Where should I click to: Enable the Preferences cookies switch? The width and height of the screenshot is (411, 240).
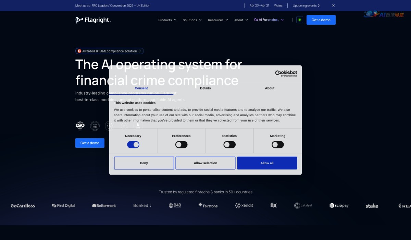click(x=181, y=145)
